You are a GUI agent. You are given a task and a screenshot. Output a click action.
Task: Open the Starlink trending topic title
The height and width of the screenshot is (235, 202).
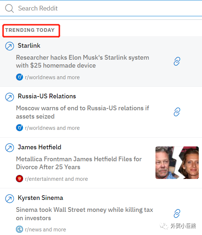[29, 46]
